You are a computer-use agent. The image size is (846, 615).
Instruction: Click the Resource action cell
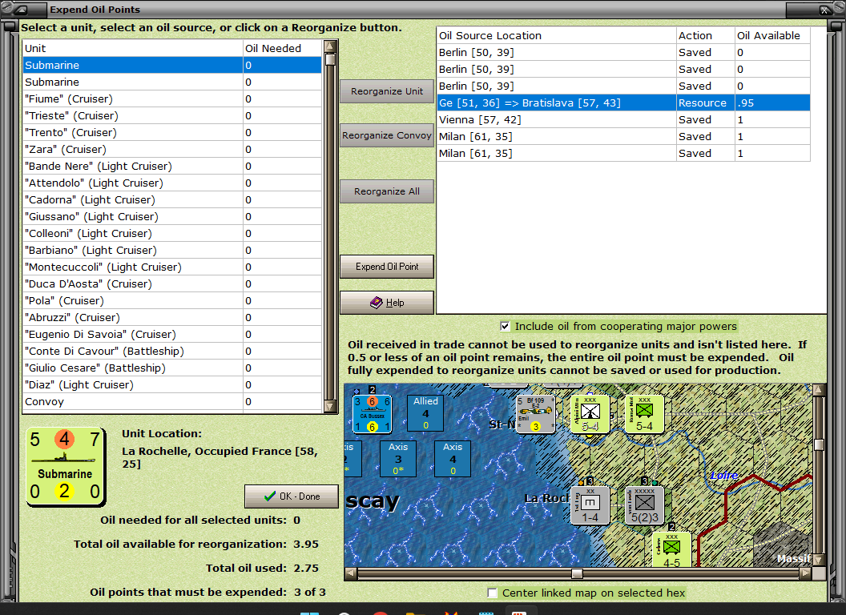tap(705, 102)
